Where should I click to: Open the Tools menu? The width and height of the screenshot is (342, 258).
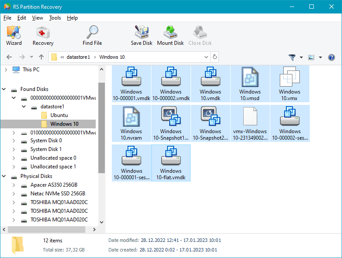(55, 18)
